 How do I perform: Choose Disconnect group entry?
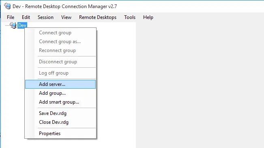(x=60, y=62)
